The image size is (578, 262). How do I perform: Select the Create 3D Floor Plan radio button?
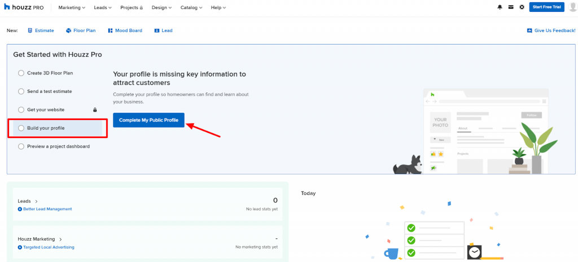(x=21, y=73)
